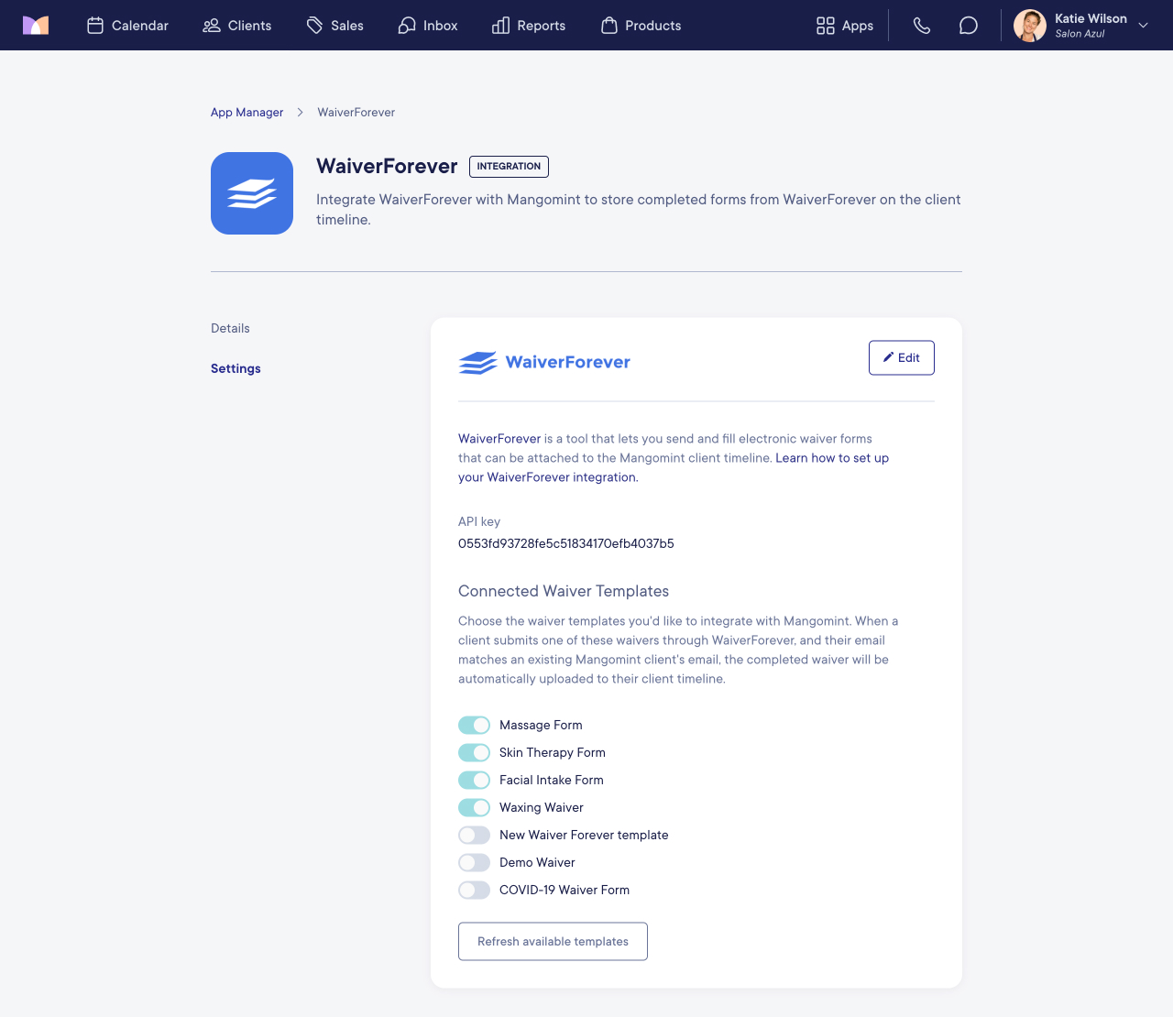Turn off the Waxing Waiver toggle
The width and height of the screenshot is (1173, 1017).
pos(474,807)
